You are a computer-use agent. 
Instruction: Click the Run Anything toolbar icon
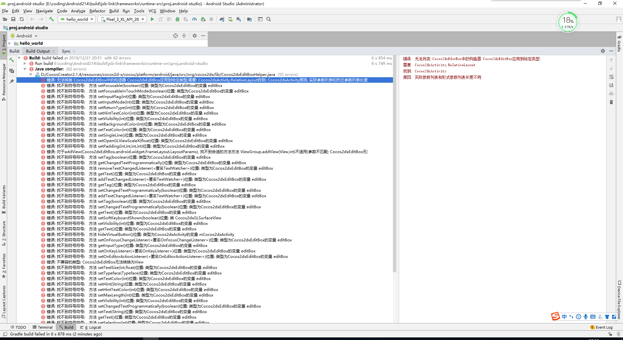260,19
